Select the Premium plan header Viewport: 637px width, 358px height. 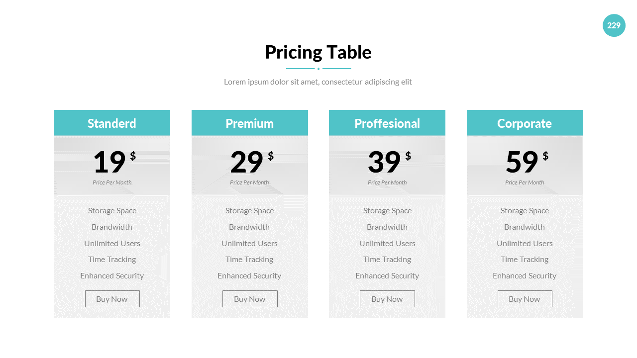pyautogui.click(x=249, y=123)
